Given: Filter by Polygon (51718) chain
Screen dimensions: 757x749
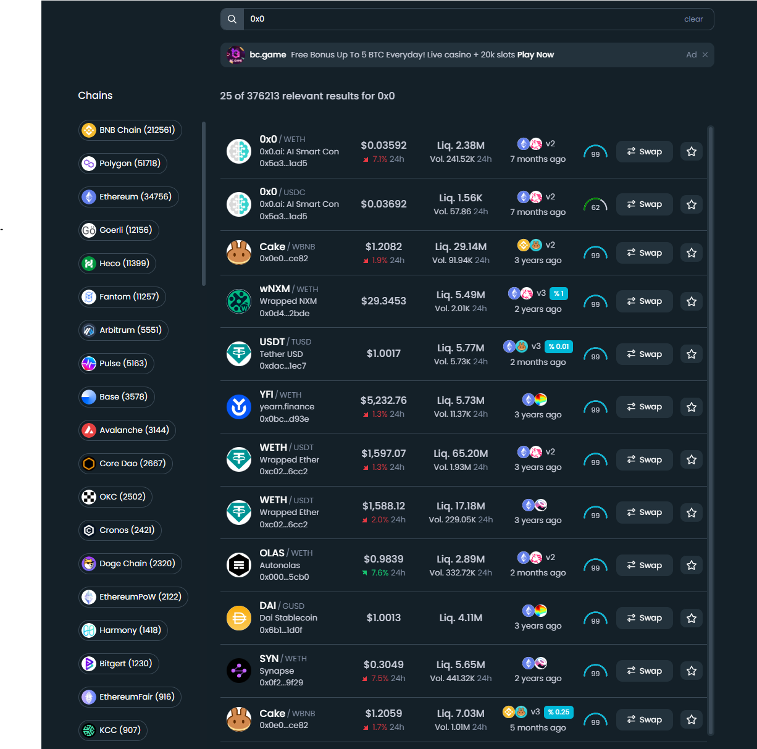Looking at the screenshot, I should click(x=123, y=164).
